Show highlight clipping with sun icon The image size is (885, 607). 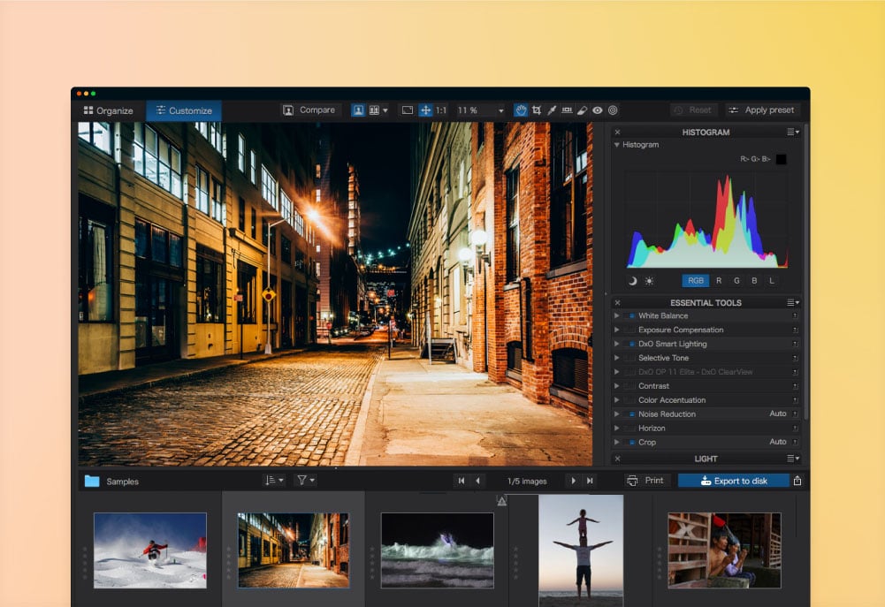(649, 281)
